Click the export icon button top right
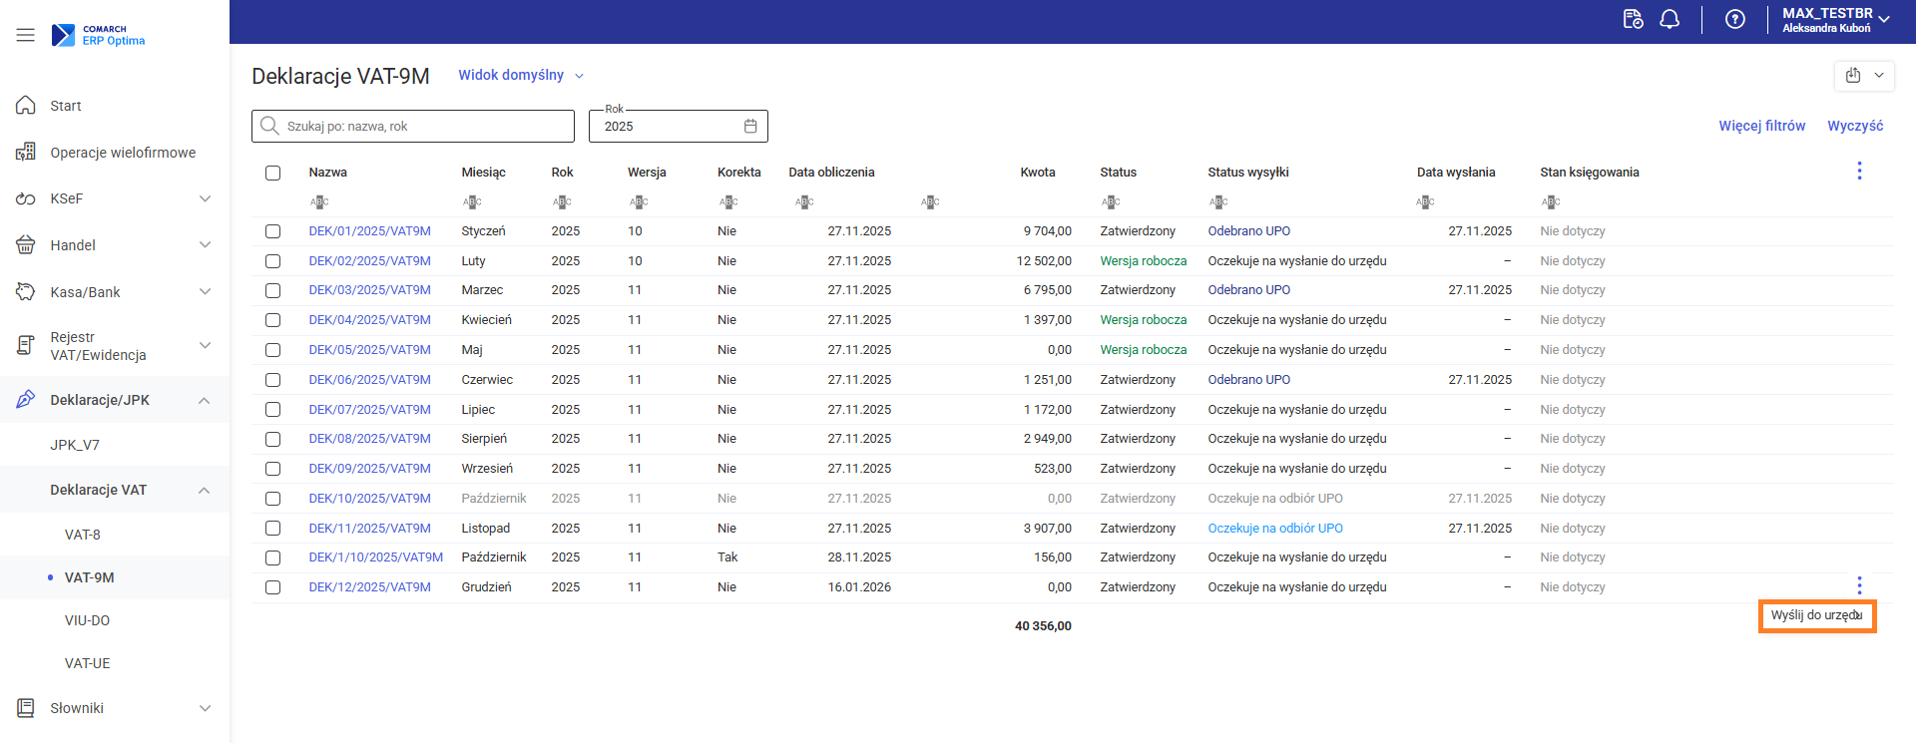 [x=1853, y=76]
